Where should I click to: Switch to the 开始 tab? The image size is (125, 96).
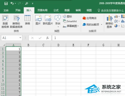pyautogui.click(x=18, y=10)
